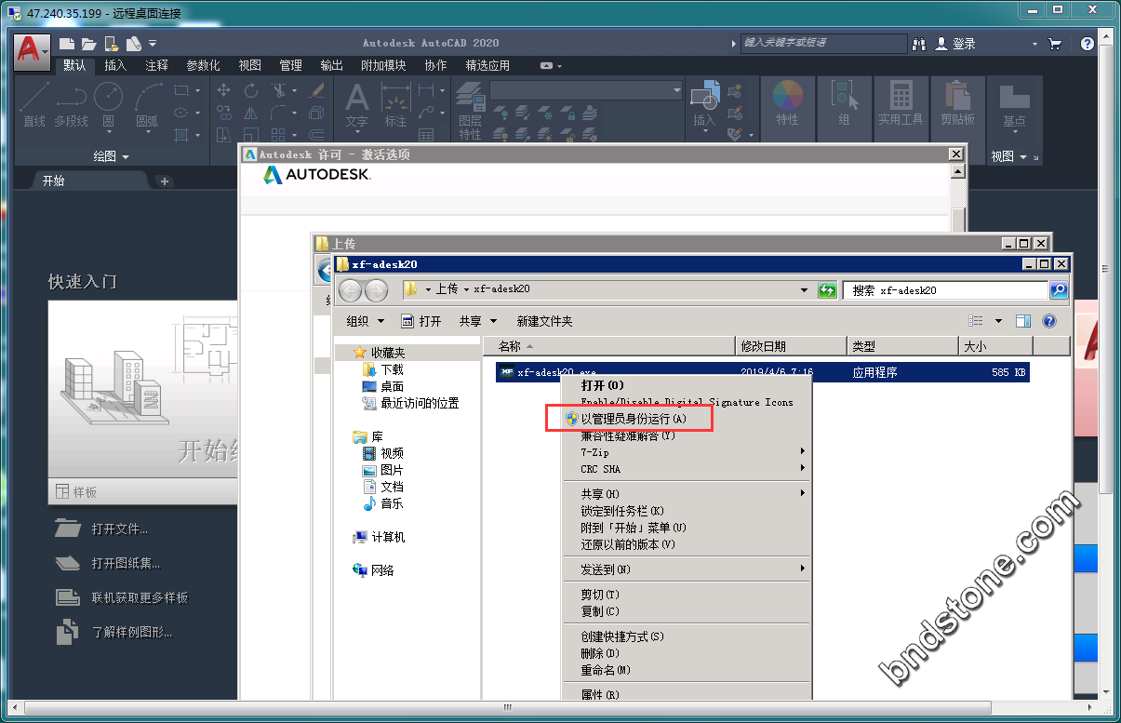Expand the 组织 dropdown in Explorer
The image size is (1121, 723).
364,321
